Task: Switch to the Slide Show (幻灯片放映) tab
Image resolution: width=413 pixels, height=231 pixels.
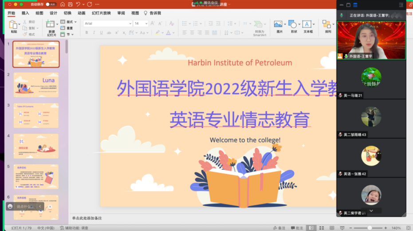Action: [x=101, y=13]
